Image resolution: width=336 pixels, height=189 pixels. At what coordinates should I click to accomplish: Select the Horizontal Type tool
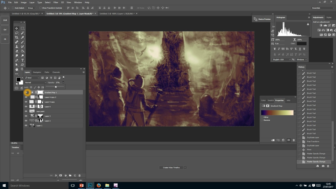click(23, 60)
